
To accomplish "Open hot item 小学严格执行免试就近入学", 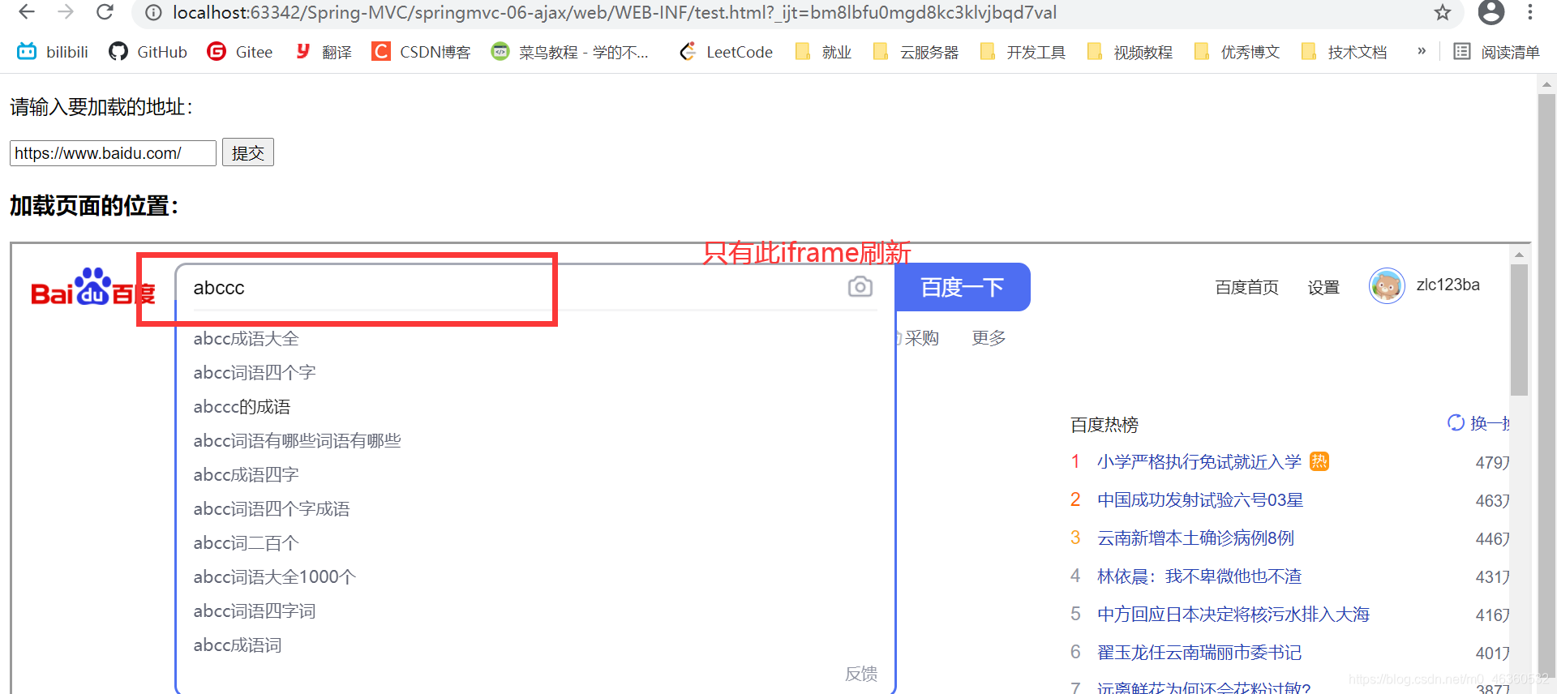I will point(1199,462).
